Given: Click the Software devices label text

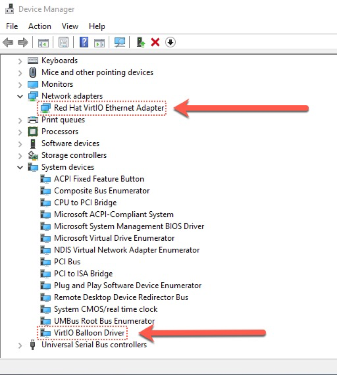Looking at the screenshot, I should (70, 144).
